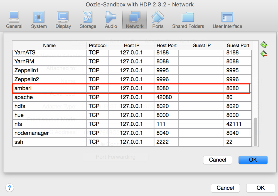The width and height of the screenshot is (278, 196).
Task: Open the Display settings icon
Action: [63, 20]
